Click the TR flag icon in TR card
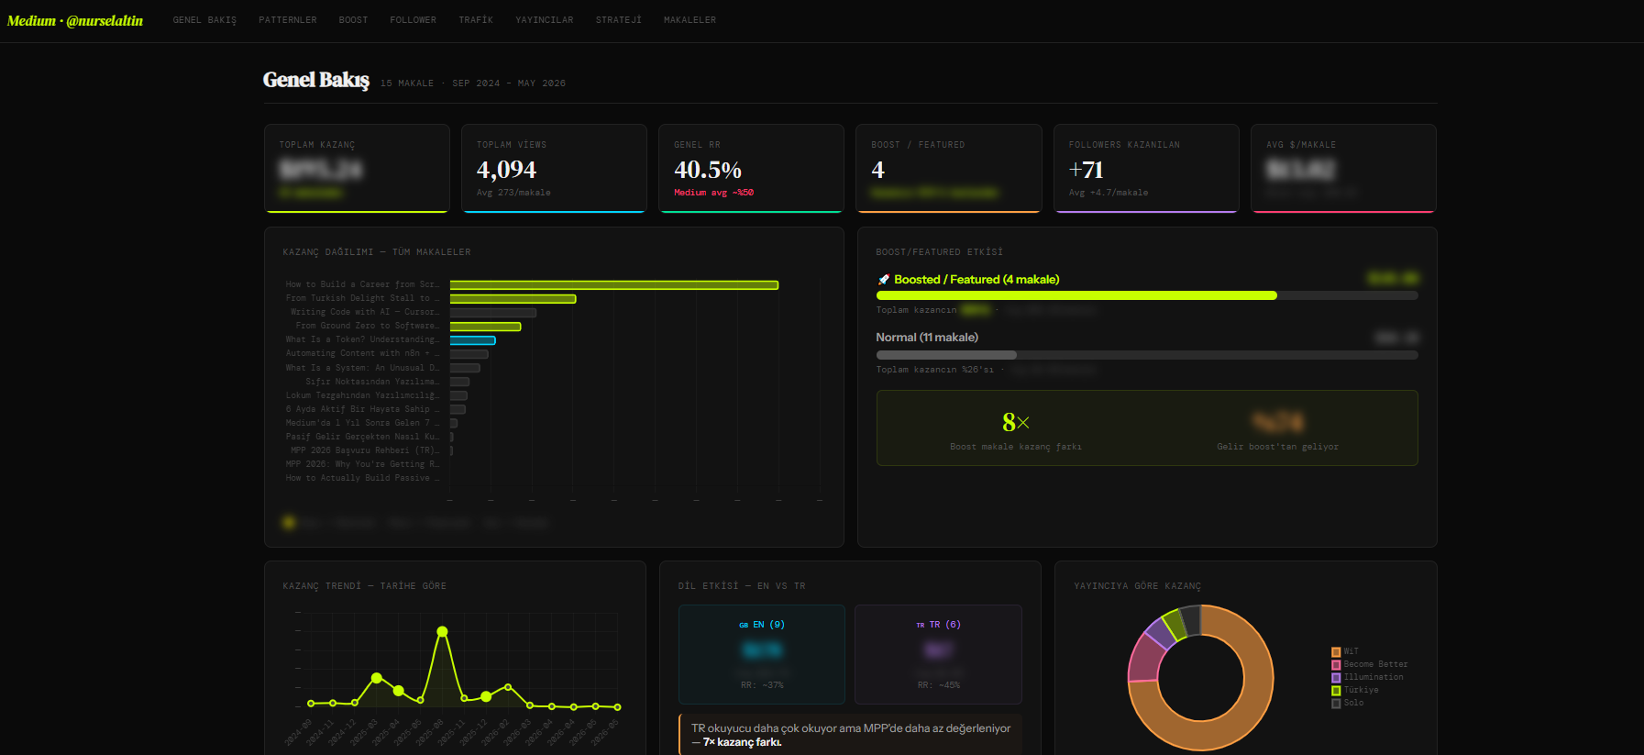 [x=921, y=625]
